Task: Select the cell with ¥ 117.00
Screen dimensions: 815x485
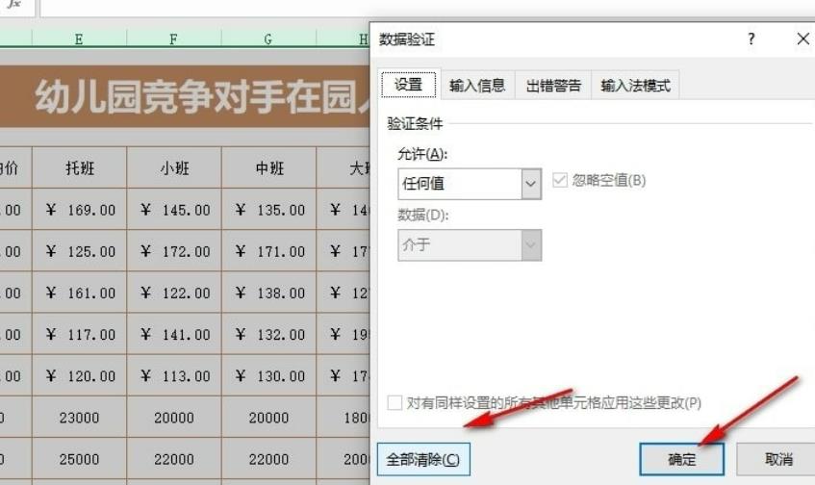Action: (x=79, y=334)
